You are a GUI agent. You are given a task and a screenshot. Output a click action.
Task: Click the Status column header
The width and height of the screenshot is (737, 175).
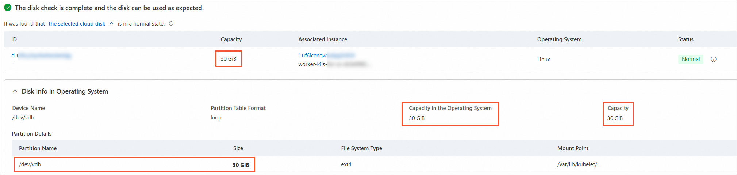click(686, 39)
